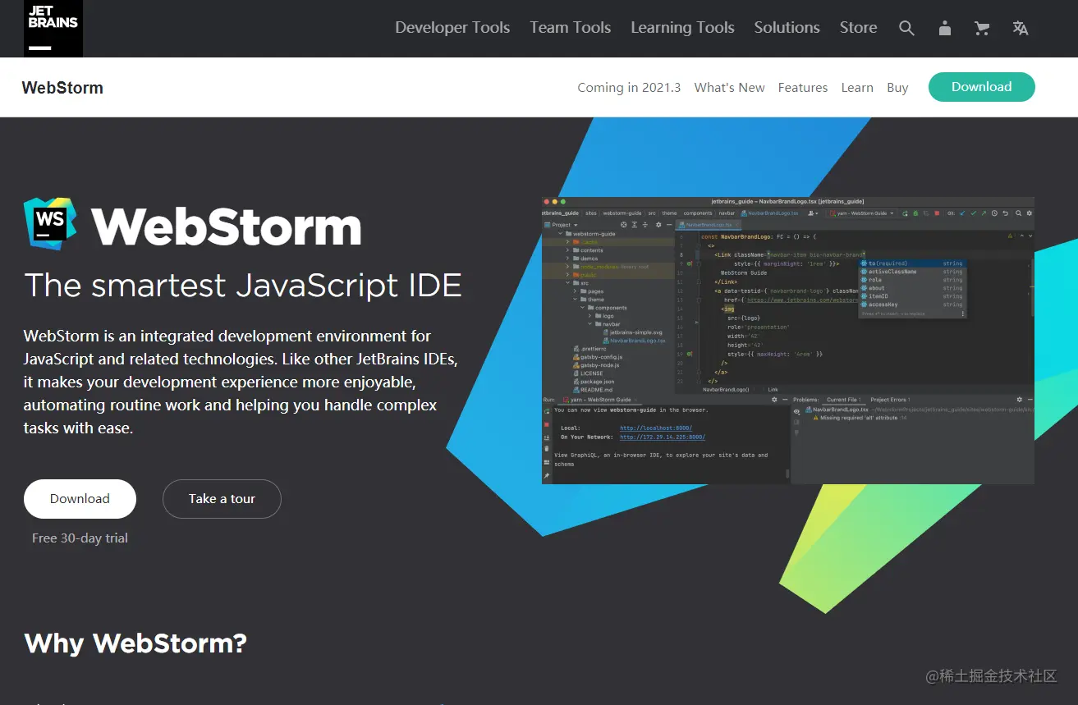This screenshot has height=705, width=1078.
Task: Open the Learn link
Action: [x=857, y=88]
